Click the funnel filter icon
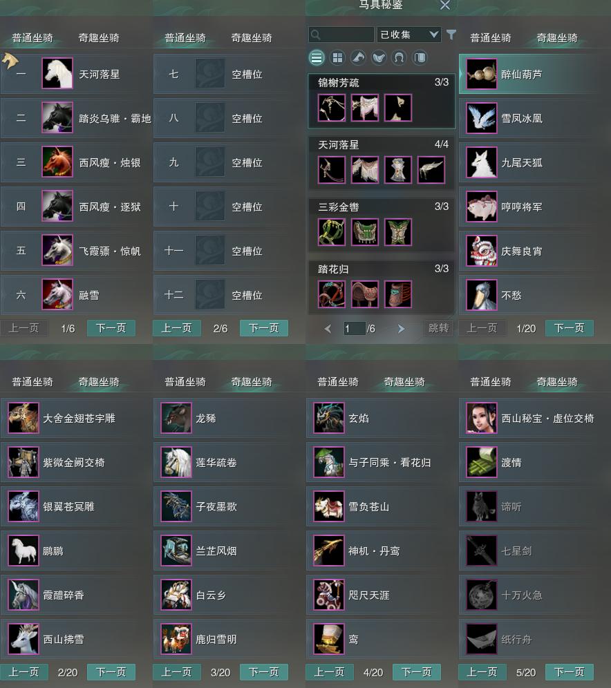This screenshot has width=611, height=688. click(451, 35)
